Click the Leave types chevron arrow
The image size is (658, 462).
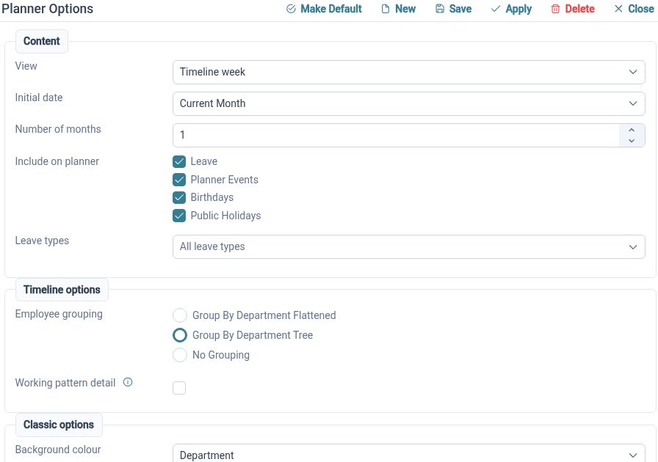pyautogui.click(x=633, y=247)
